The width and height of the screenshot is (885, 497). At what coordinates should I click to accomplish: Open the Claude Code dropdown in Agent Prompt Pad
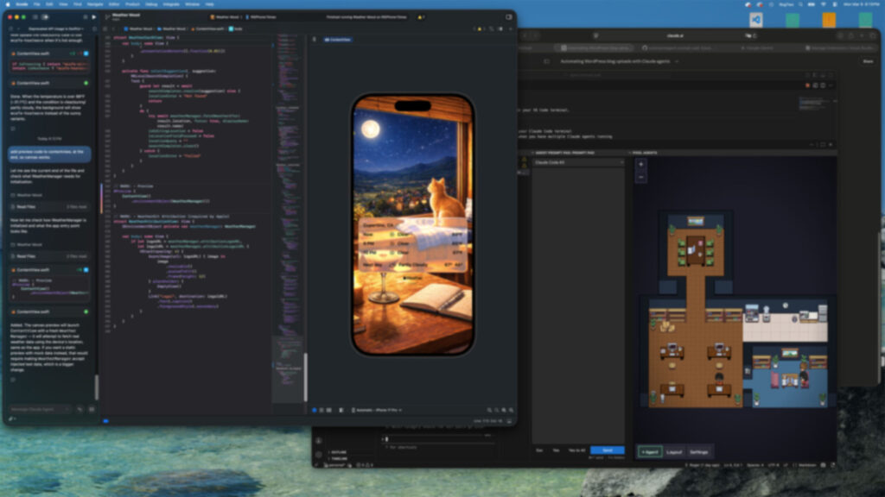click(577, 162)
